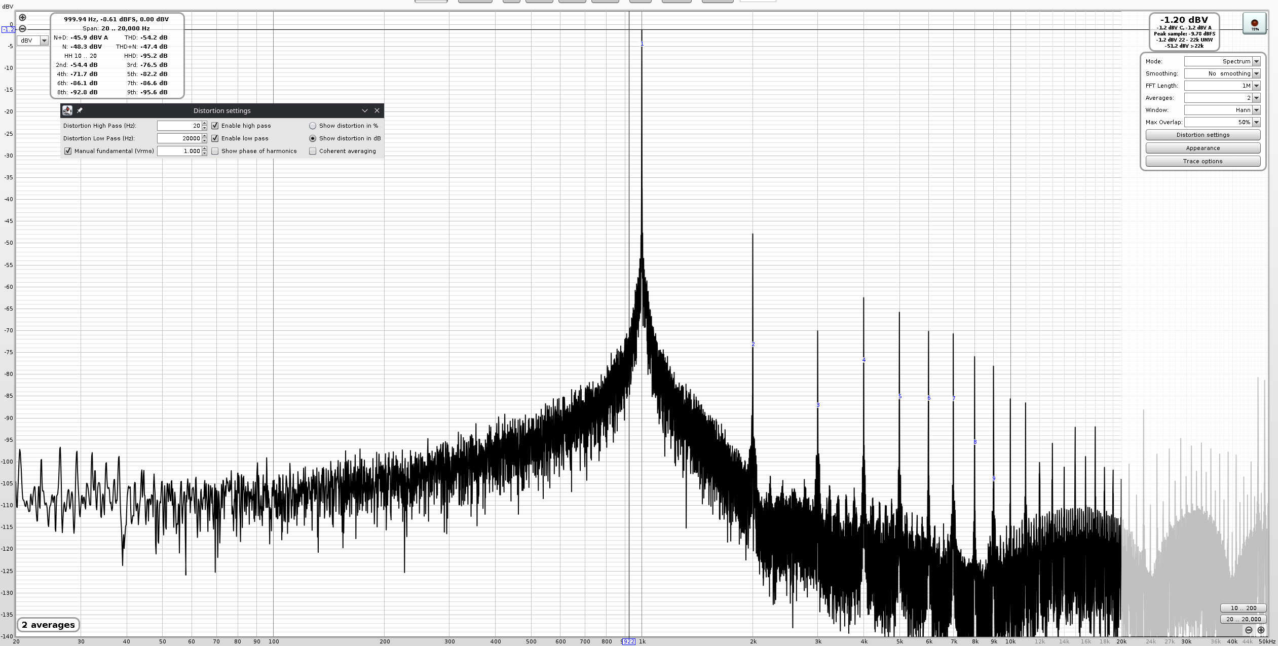
Task: Increase Distortion High Pass with up arrow
Action: pyautogui.click(x=204, y=124)
